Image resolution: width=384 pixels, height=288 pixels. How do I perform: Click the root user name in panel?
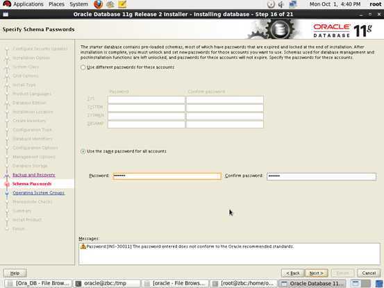(x=376, y=4)
